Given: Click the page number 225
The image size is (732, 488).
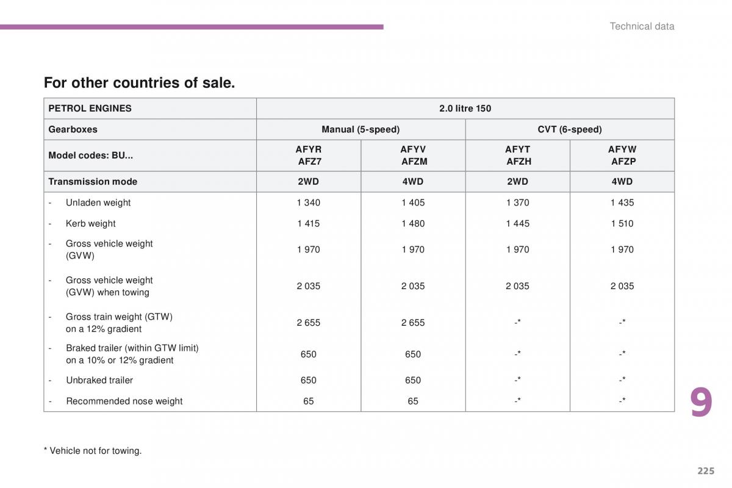Looking at the screenshot, I should [x=706, y=470].
